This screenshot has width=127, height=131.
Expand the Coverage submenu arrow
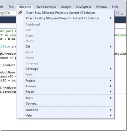point(111,69)
